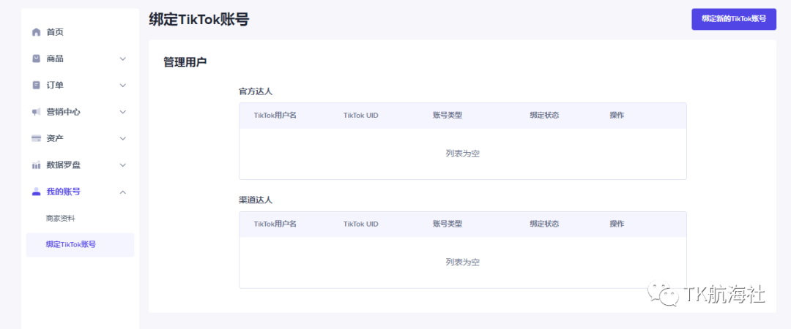This screenshot has width=791, height=329.
Task: Expand the 资产 menu chevron
Action: tap(123, 138)
